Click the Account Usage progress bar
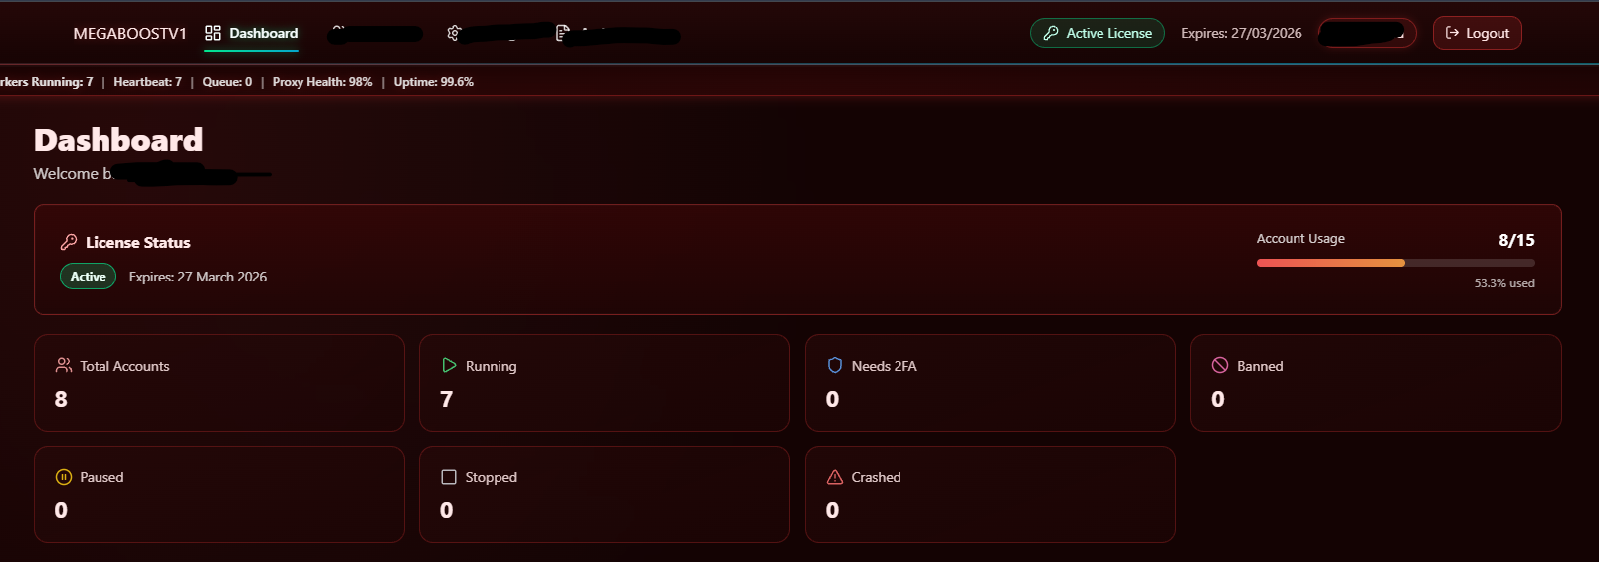Screen dimensions: 1599x562 tap(1395, 263)
